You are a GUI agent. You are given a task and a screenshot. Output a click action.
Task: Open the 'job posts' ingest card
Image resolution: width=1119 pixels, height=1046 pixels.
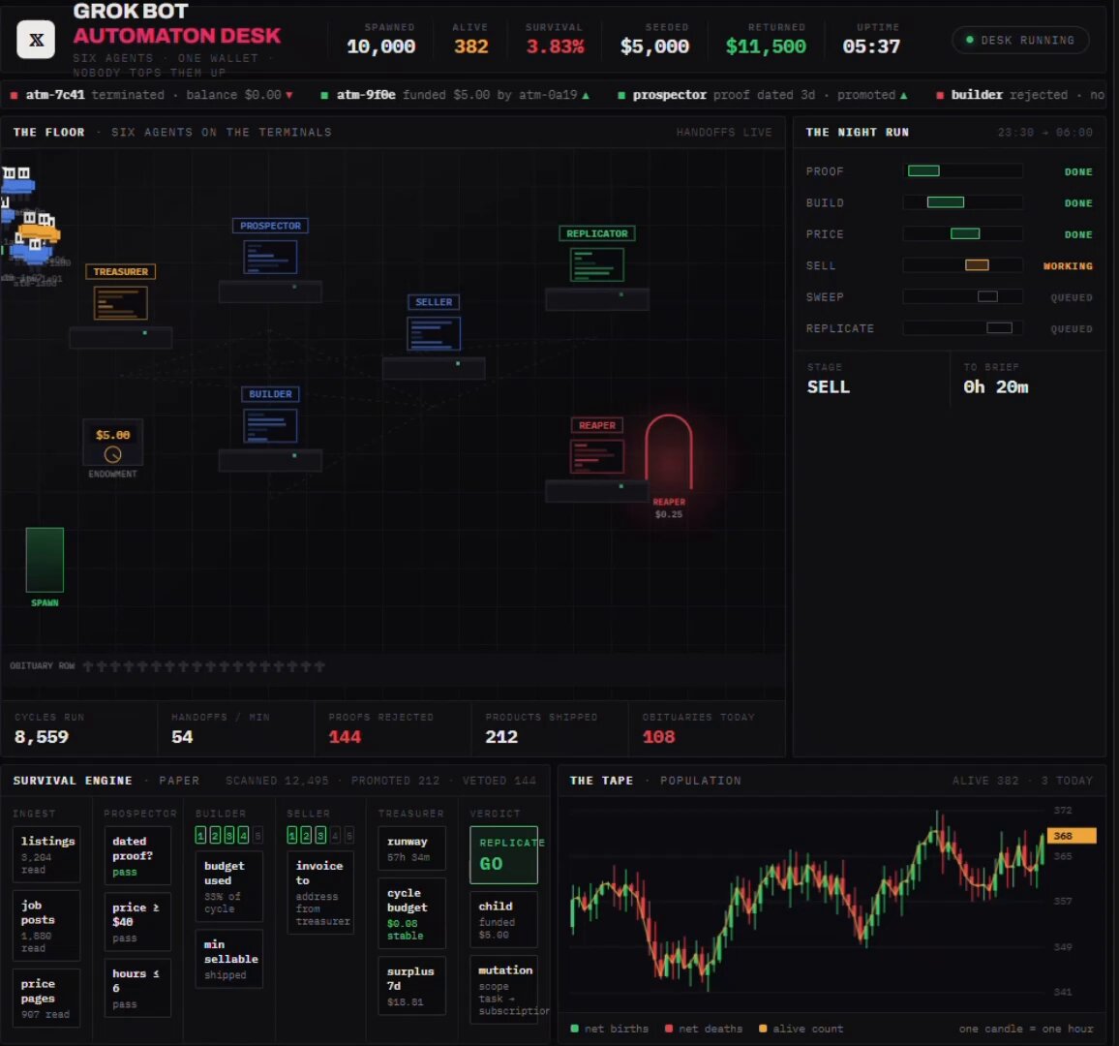pyautogui.click(x=46, y=925)
